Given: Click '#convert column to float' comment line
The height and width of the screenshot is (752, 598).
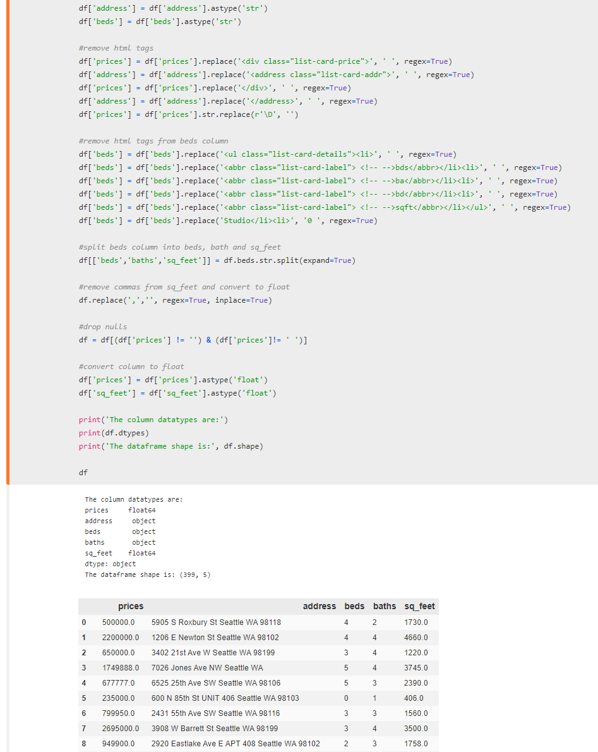Looking at the screenshot, I should point(131,367).
